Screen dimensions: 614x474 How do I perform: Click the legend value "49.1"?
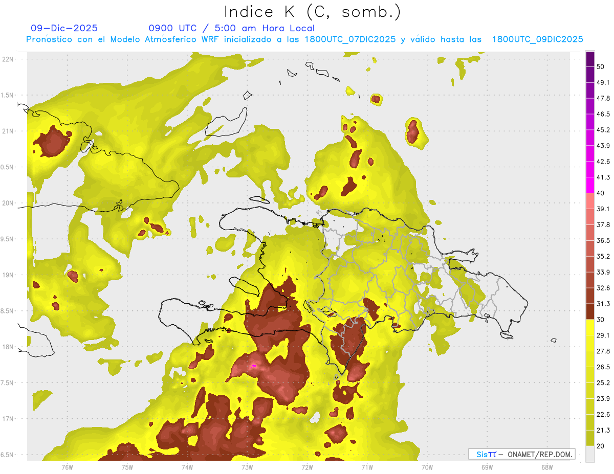(603, 82)
